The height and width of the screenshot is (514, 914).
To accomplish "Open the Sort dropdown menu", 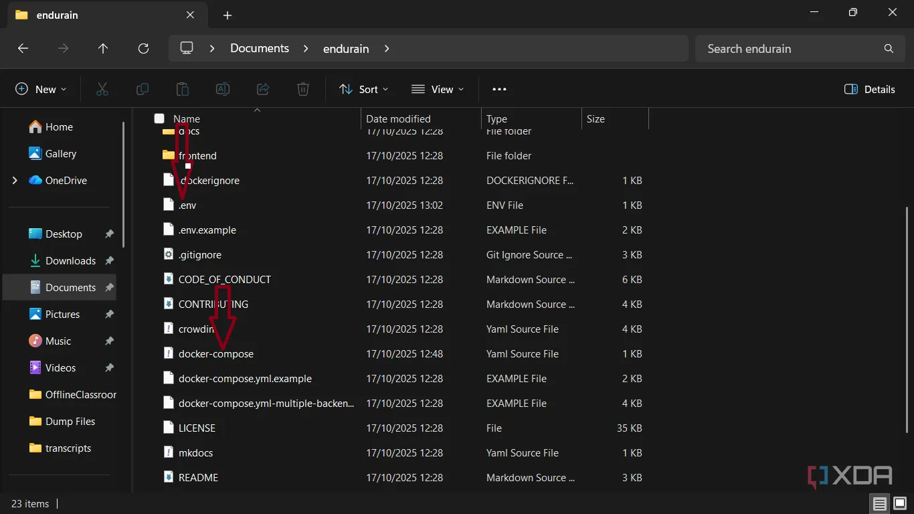I will tap(364, 89).
